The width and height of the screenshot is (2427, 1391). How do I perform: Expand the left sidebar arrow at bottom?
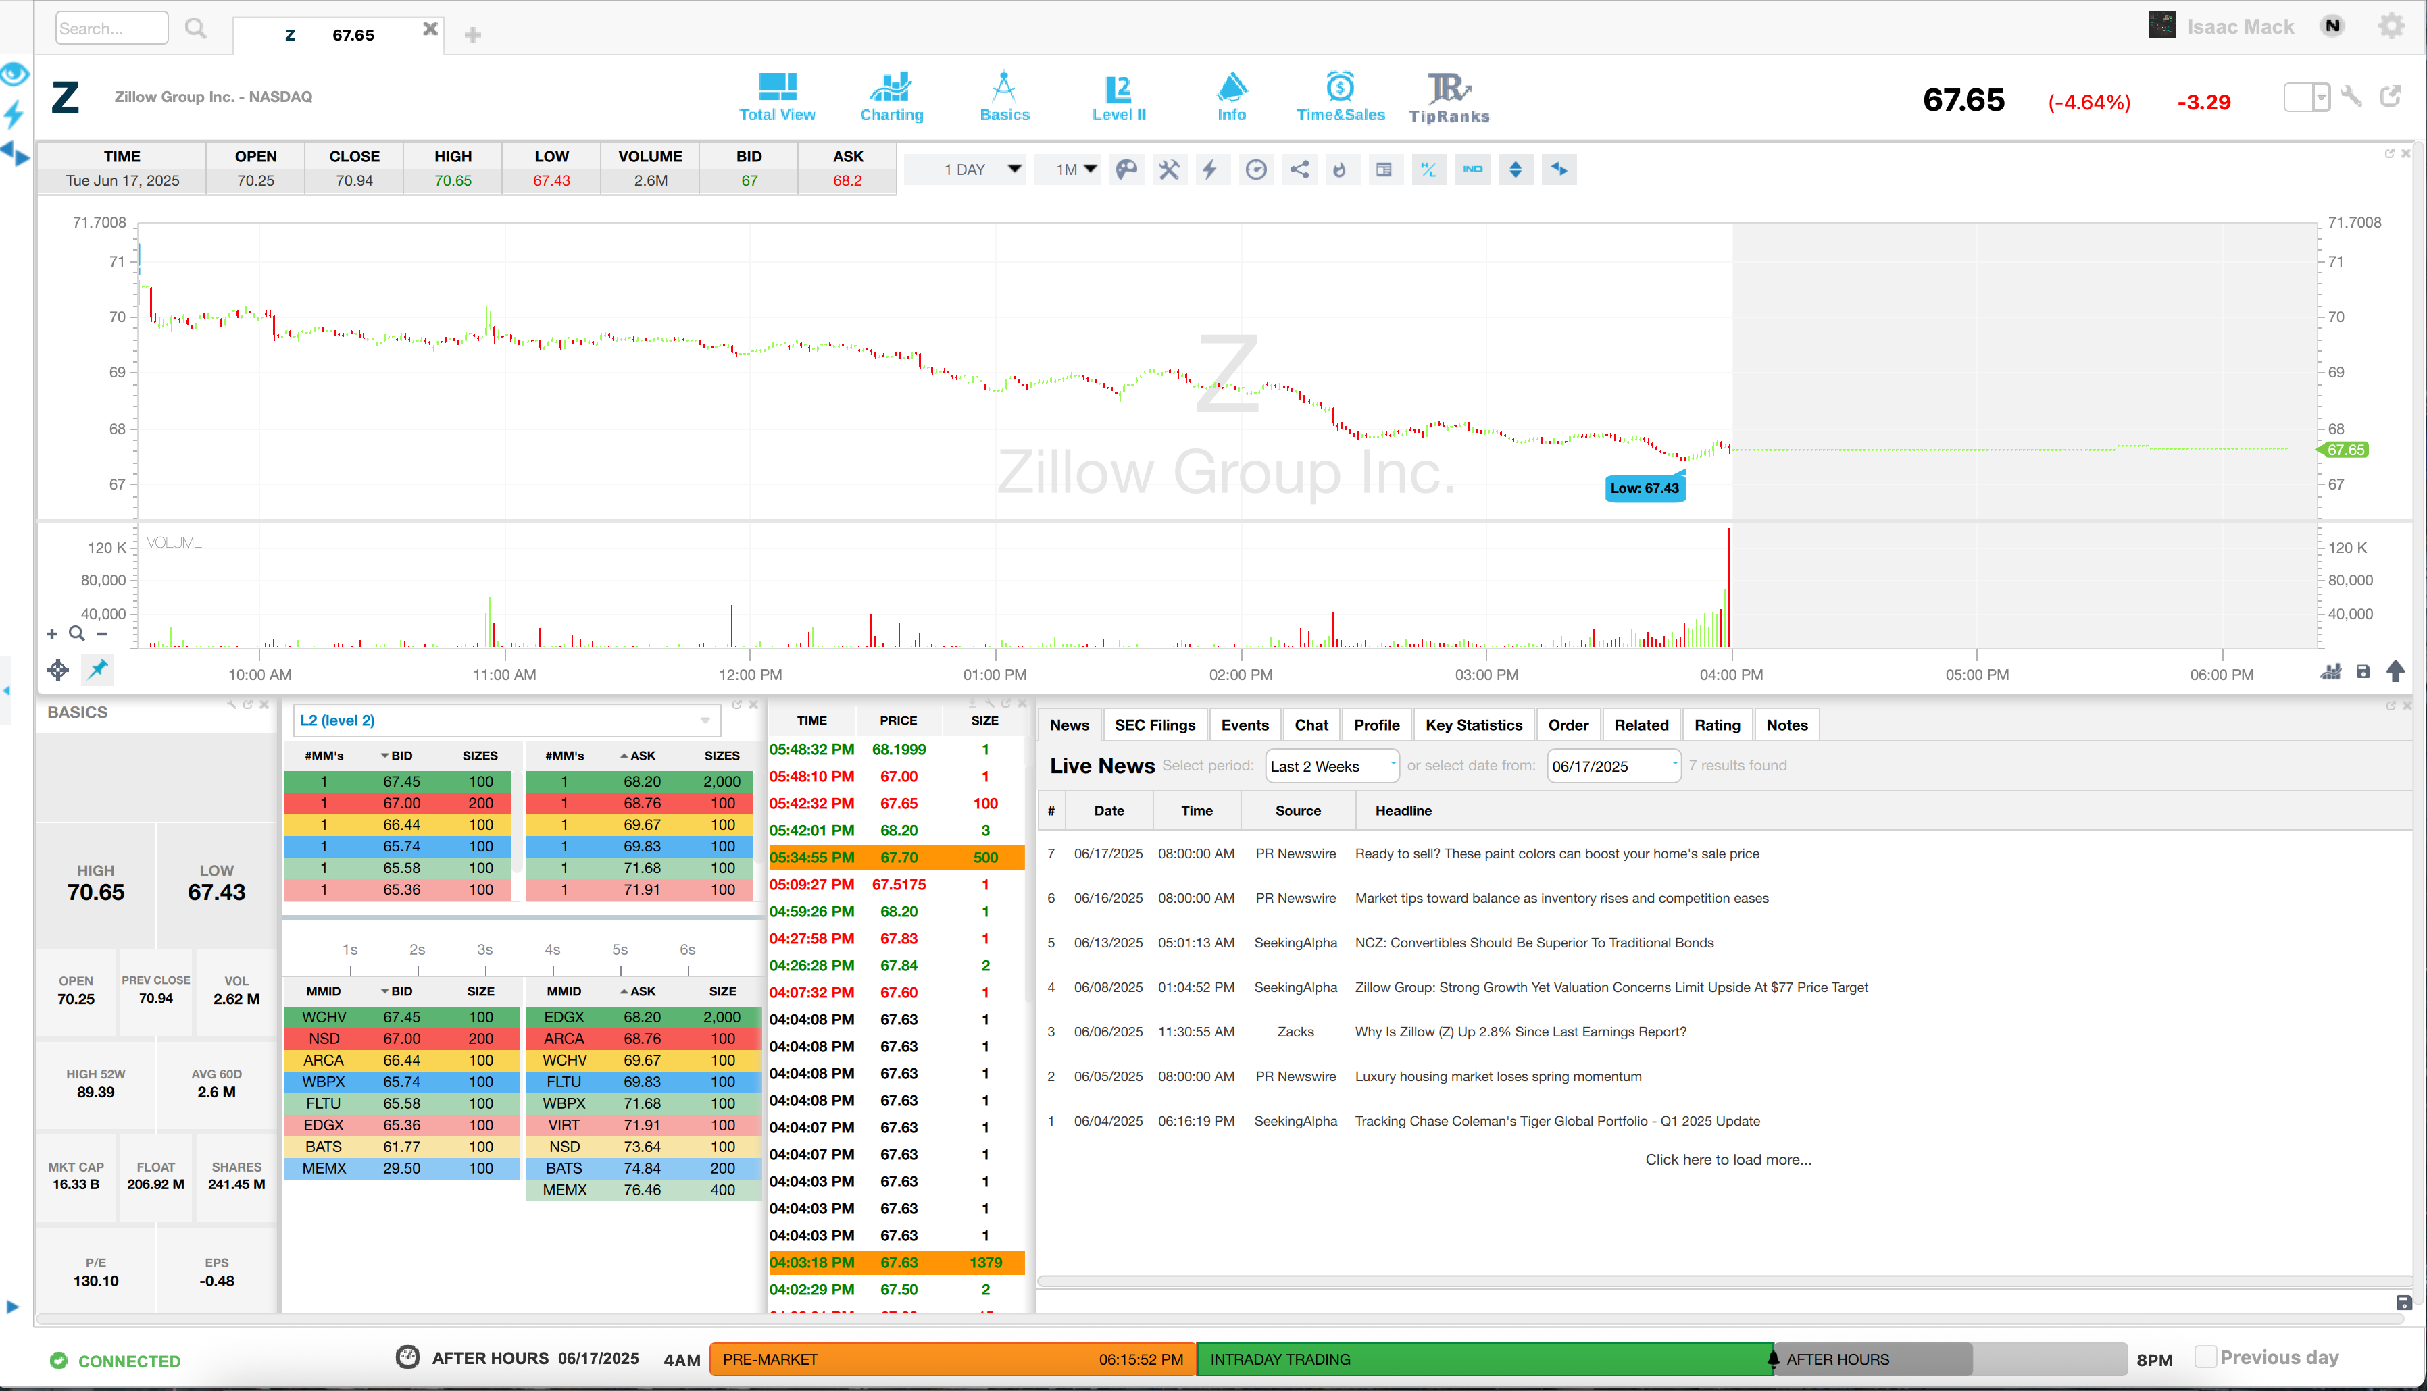pyautogui.click(x=12, y=1307)
